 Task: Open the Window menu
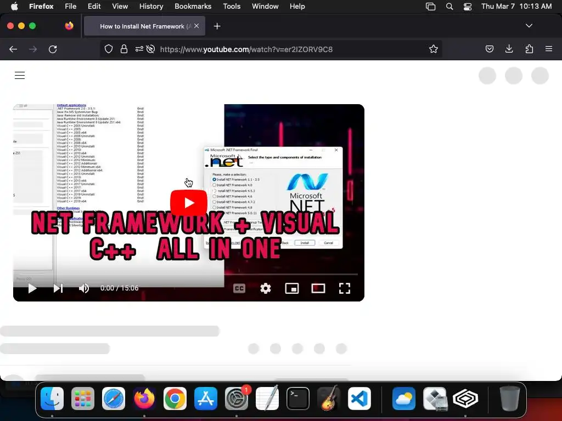coord(265,6)
